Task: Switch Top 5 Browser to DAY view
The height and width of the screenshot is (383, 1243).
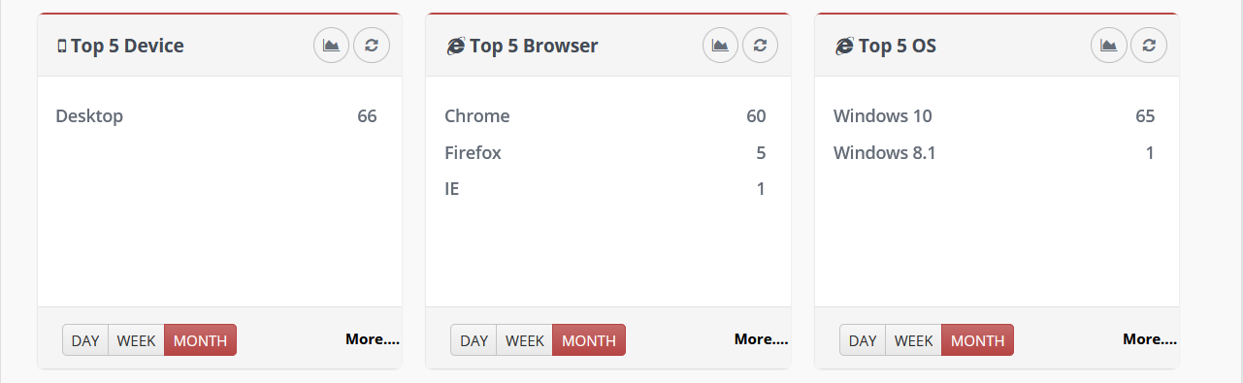Action: tap(474, 340)
